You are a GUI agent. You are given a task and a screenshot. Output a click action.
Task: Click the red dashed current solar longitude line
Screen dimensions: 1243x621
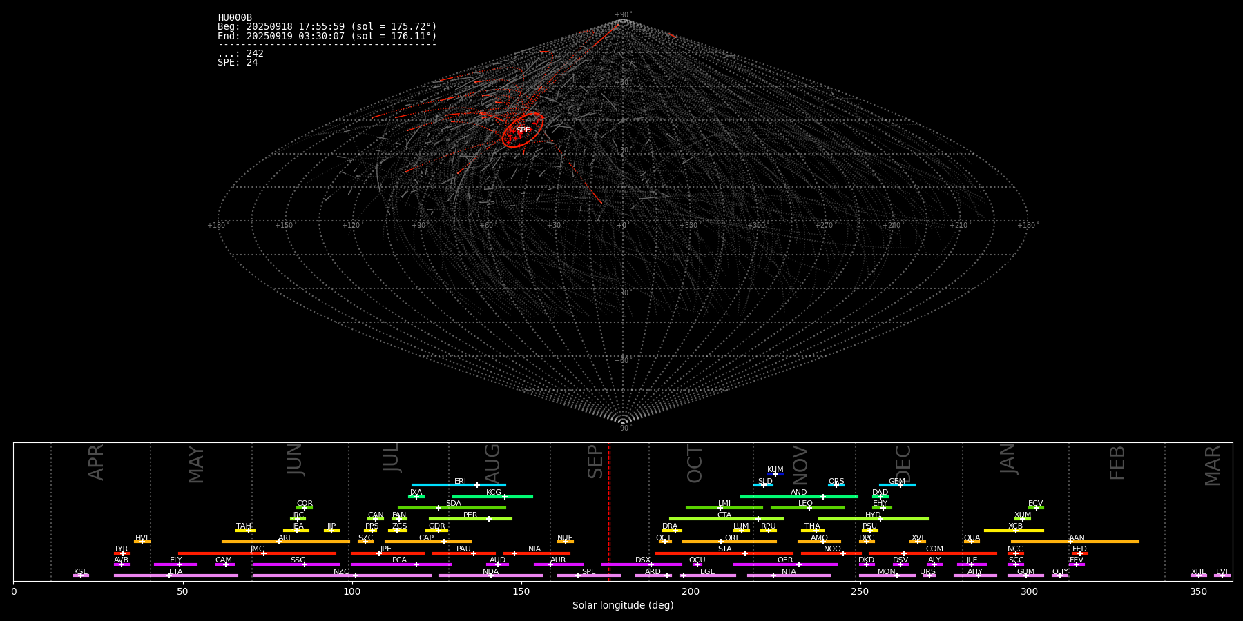coord(609,511)
